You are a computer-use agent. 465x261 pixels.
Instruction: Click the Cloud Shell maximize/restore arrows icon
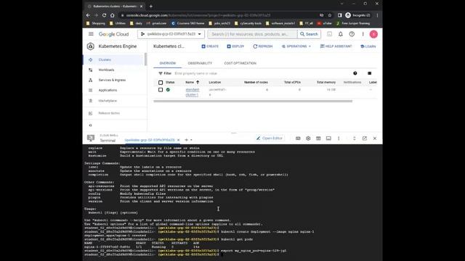click(x=354, y=138)
